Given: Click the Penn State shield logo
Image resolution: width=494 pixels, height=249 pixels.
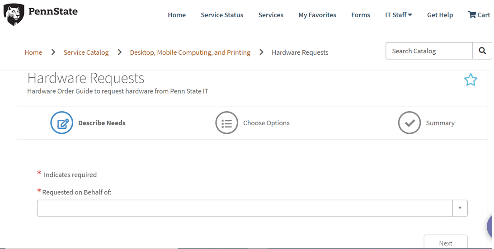Looking at the screenshot, I should coord(14,14).
